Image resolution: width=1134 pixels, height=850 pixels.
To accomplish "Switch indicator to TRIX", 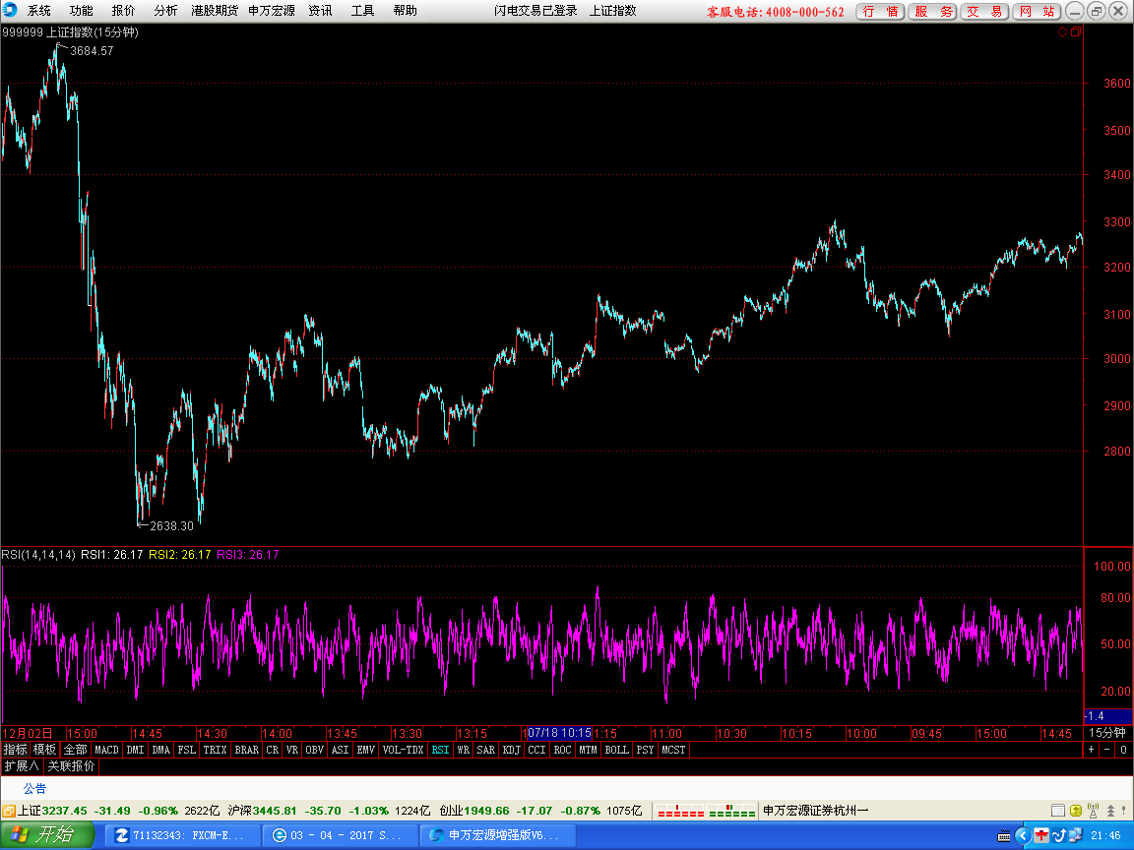I will (215, 750).
